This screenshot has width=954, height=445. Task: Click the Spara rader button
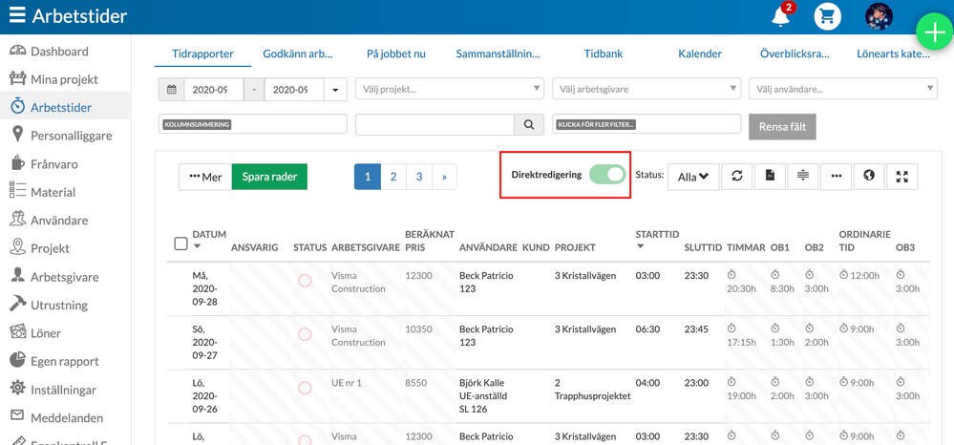click(x=269, y=177)
